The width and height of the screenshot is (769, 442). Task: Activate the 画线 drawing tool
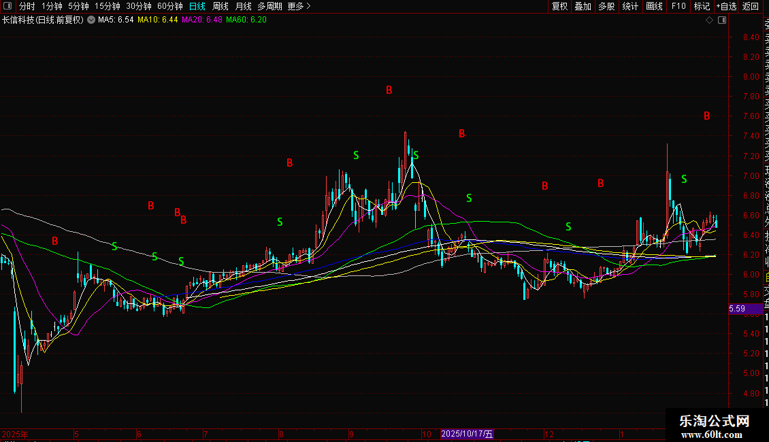pyautogui.click(x=654, y=6)
